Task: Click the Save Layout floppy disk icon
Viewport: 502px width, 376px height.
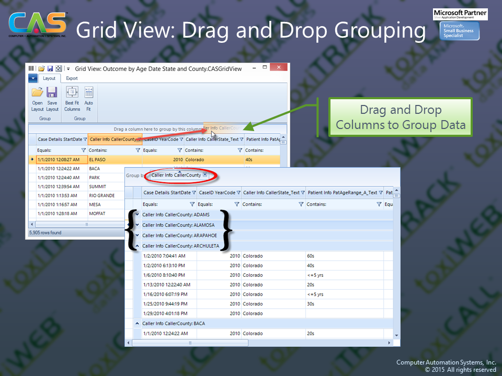Action: tap(52, 93)
